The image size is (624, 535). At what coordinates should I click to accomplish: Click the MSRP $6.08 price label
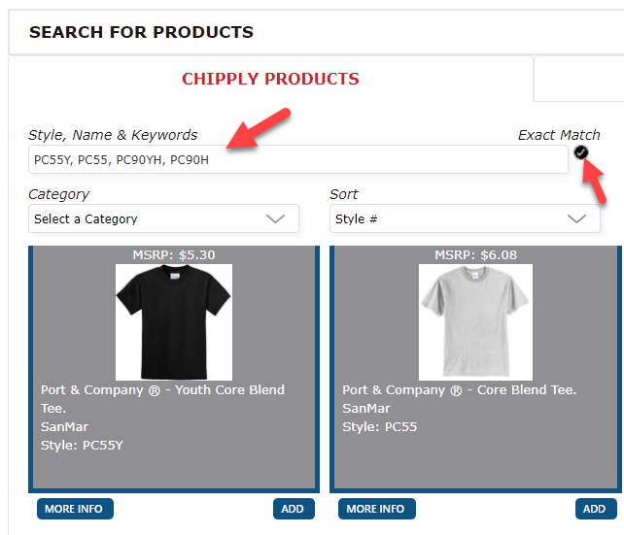[475, 254]
